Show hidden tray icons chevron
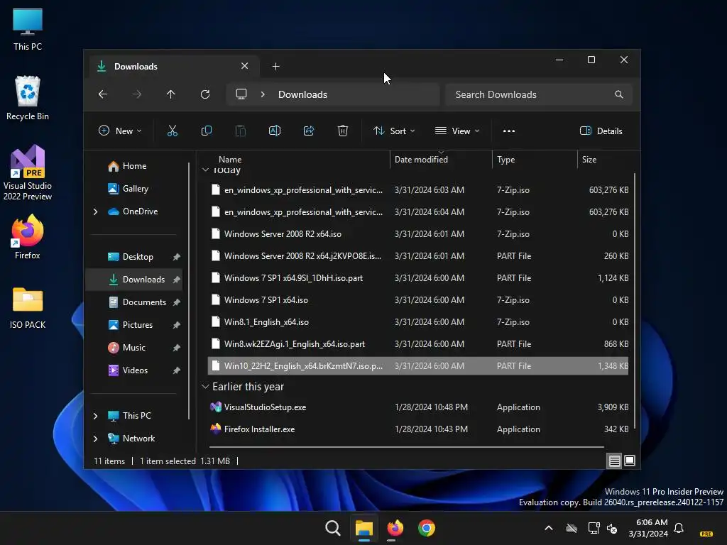Image resolution: width=727 pixels, height=545 pixels. coord(549,528)
